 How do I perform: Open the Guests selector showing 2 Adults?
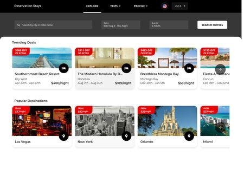(169, 25)
